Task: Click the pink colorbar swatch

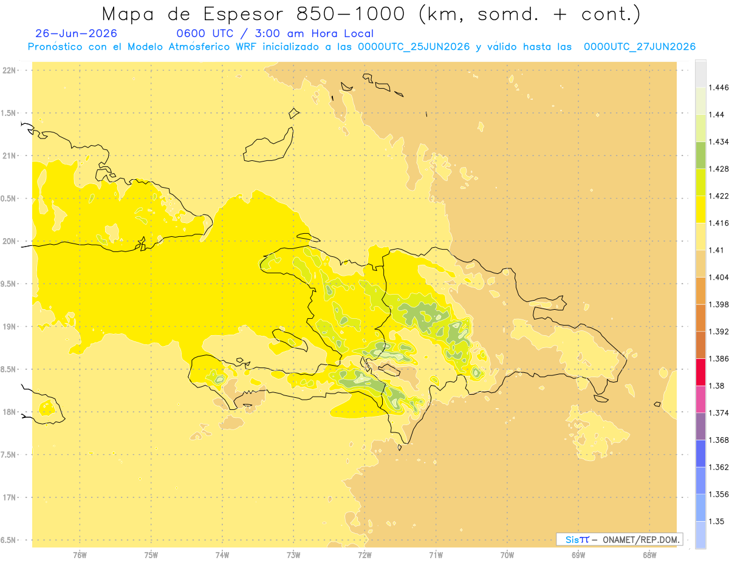Action: pos(701,399)
